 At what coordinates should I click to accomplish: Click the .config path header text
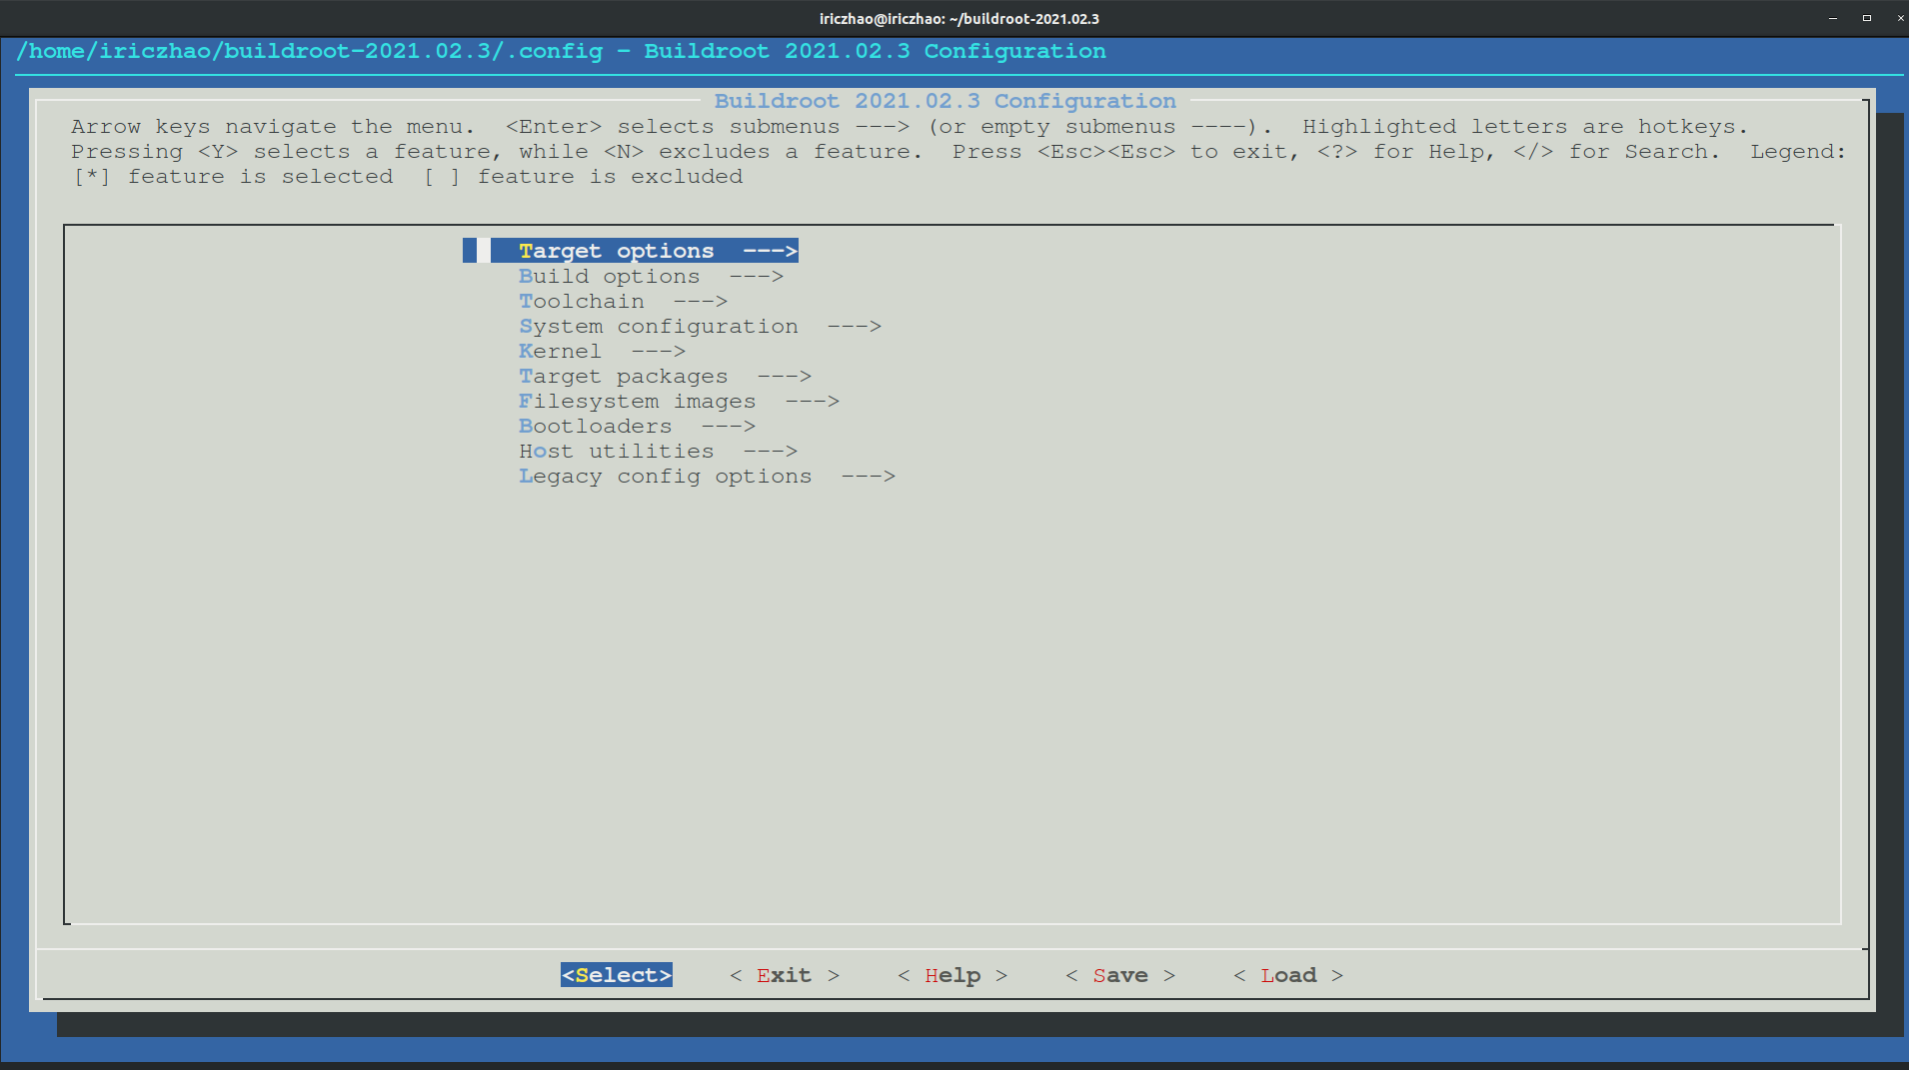tap(561, 51)
